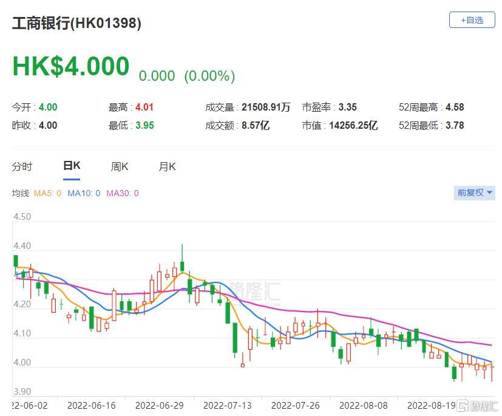
Task: Click the 最高 value 4.01
Action: pos(144,107)
